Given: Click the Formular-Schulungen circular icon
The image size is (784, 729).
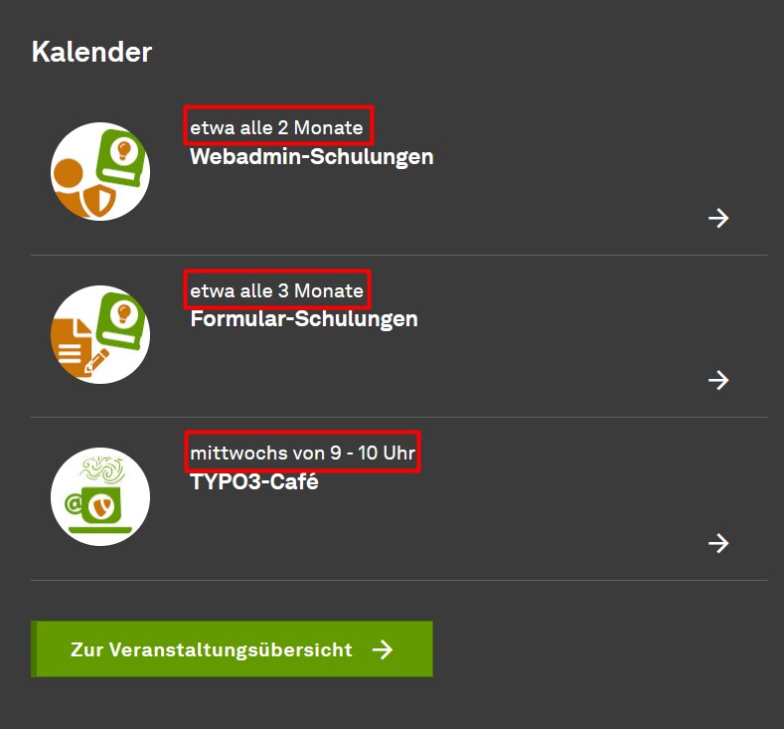Looking at the screenshot, I should 100,334.
